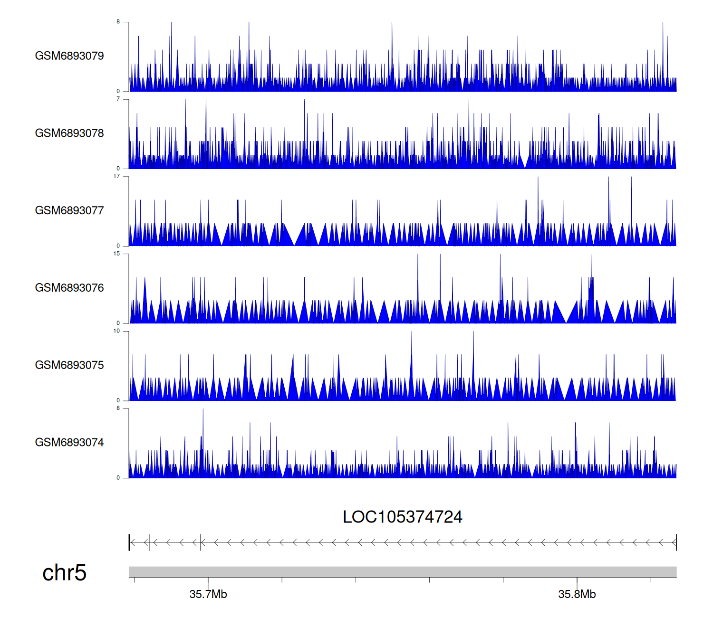Click the right-end exon marker of gene track
Image resolution: width=713 pixels, height=627 pixels.
[x=676, y=542]
